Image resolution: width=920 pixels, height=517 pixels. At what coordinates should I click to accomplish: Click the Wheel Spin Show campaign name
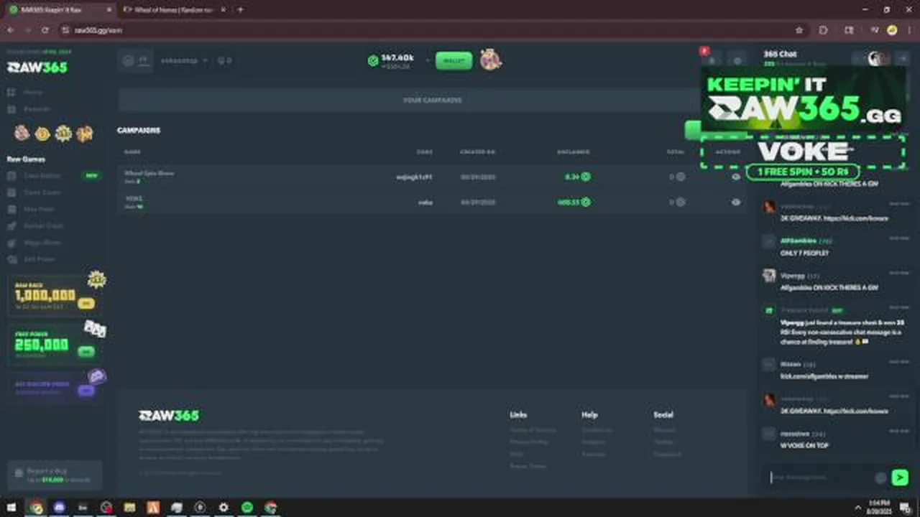point(149,173)
